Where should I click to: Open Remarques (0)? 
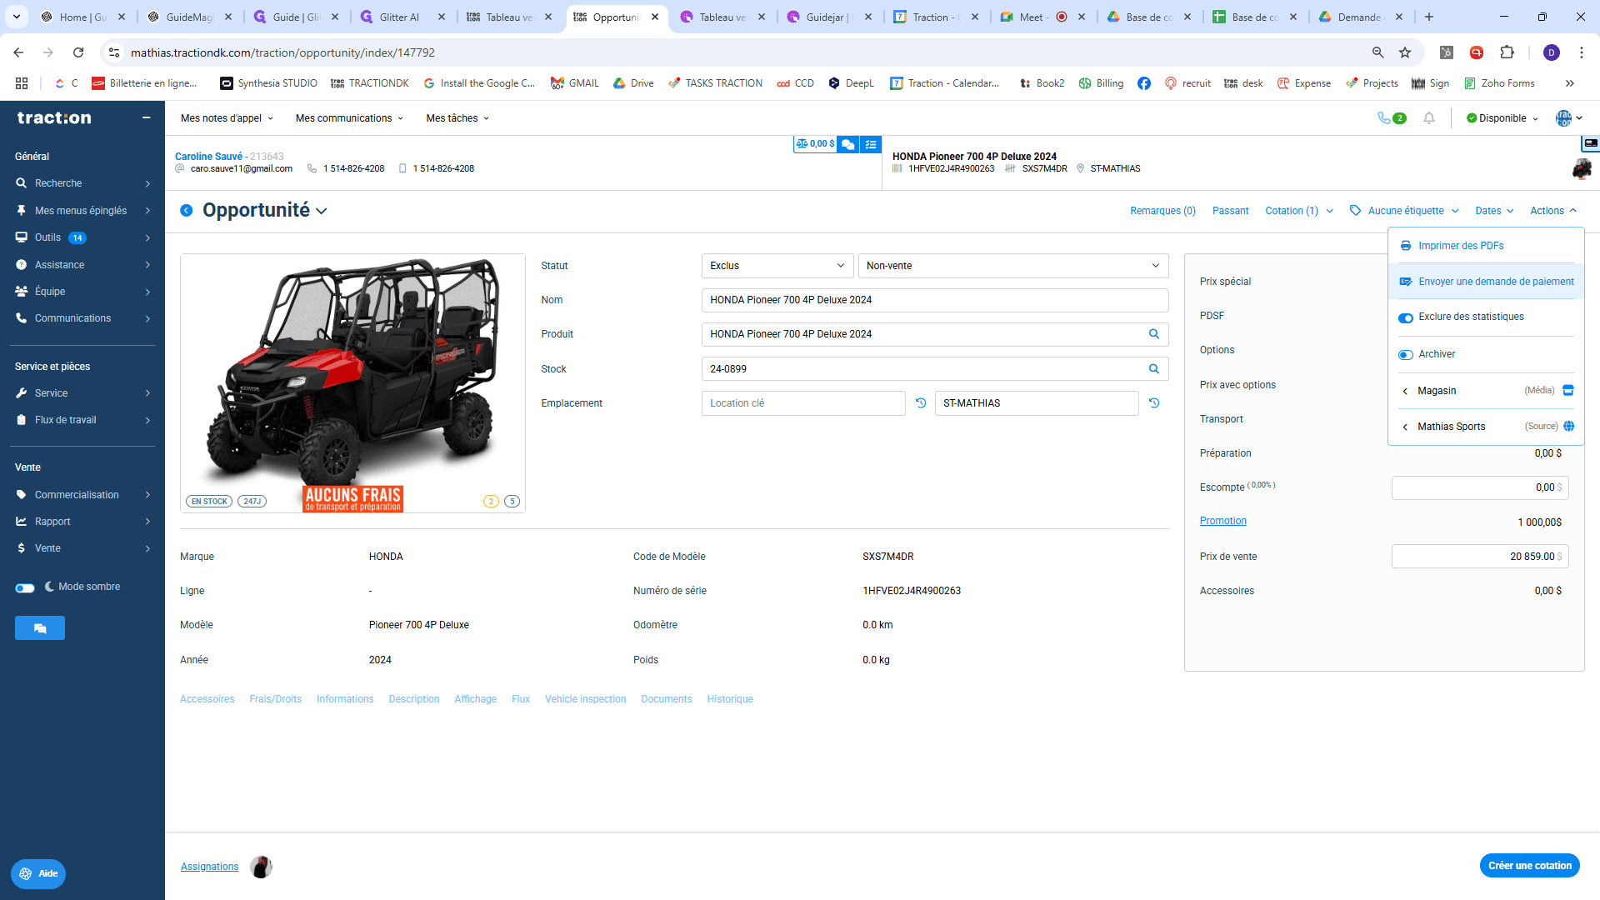pyautogui.click(x=1162, y=211)
